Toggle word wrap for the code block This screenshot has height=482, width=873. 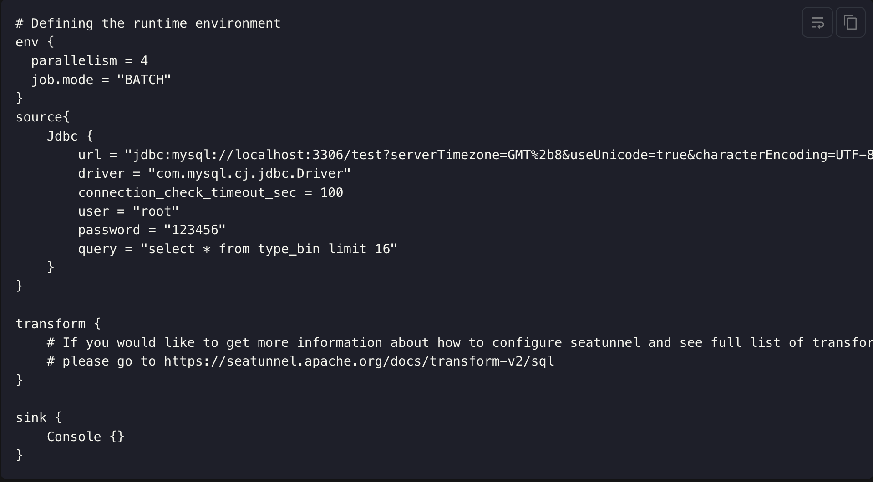tap(817, 22)
